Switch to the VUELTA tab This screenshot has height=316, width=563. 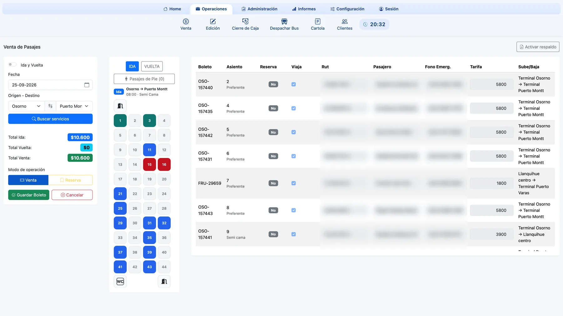pos(152,66)
